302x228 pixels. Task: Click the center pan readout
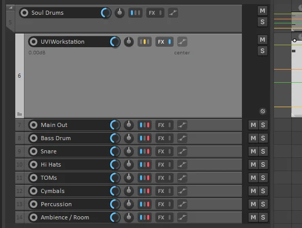tap(182, 53)
